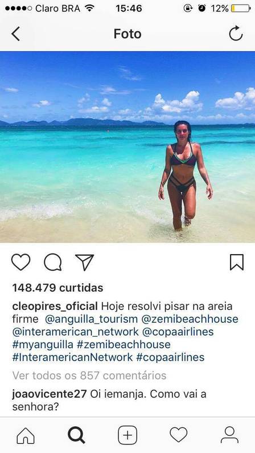Tap the #copaairlines hashtag
This screenshot has height=453, width=255.
170,357
